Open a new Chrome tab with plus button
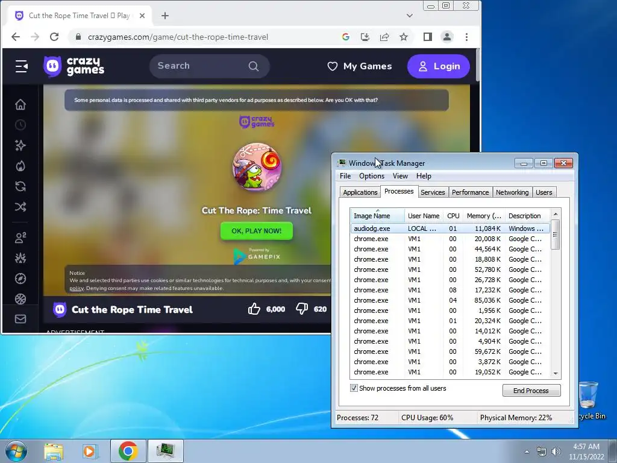Image resolution: width=617 pixels, height=463 pixels. [165, 16]
